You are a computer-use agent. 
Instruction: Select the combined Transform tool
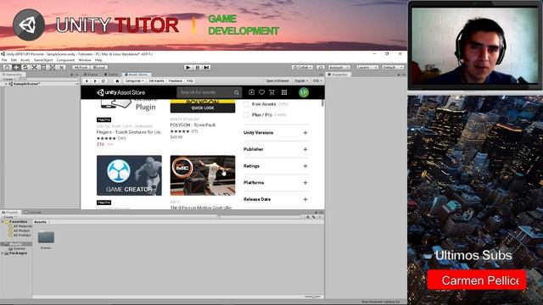pyautogui.click(x=52, y=68)
